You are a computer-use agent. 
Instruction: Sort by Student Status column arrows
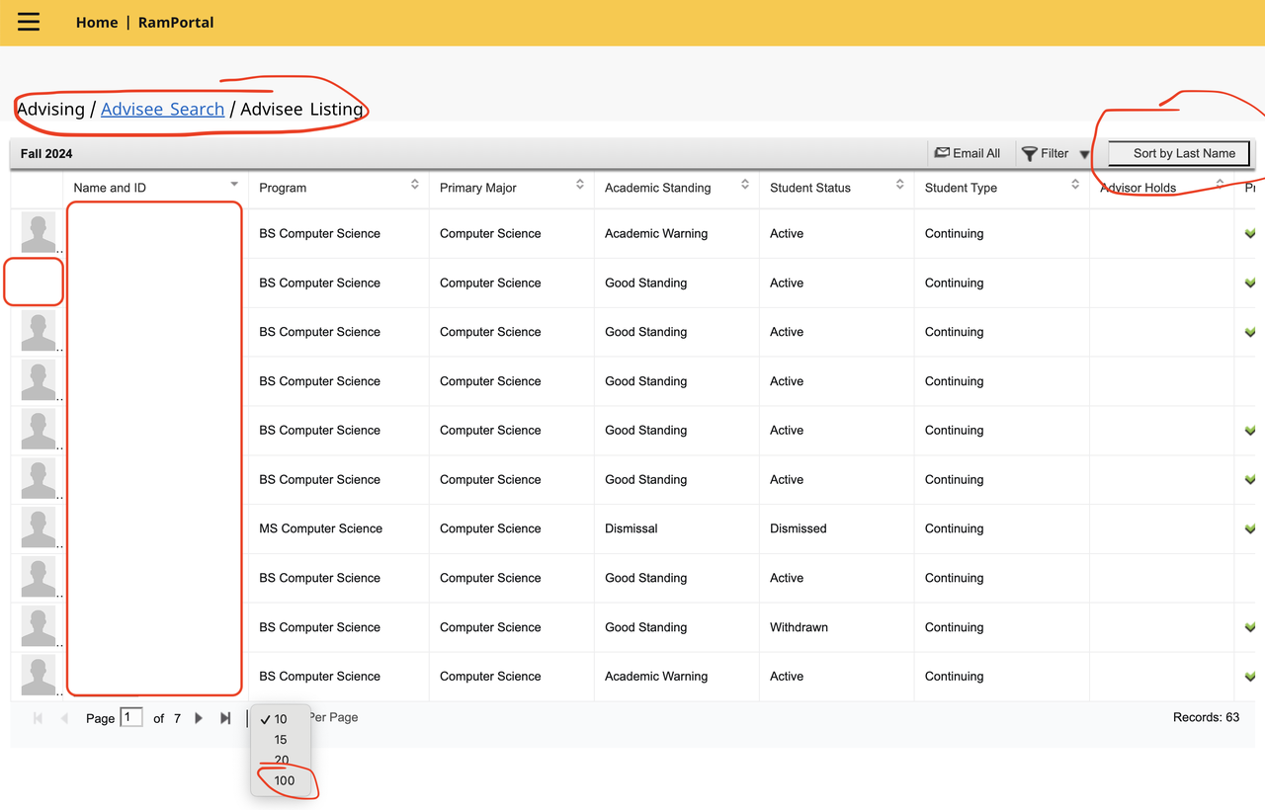[900, 185]
